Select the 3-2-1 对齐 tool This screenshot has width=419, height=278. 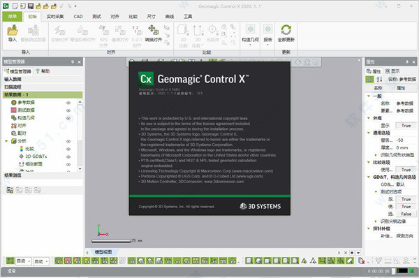(137, 31)
